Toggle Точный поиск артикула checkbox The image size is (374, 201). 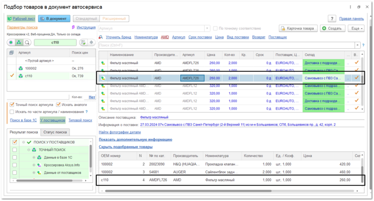[x=12, y=105]
